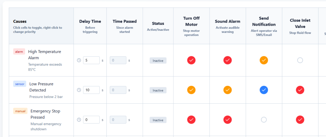Toggle blue Send Notification for Low Pressure
This screenshot has width=326, height=137.
coord(264,90)
